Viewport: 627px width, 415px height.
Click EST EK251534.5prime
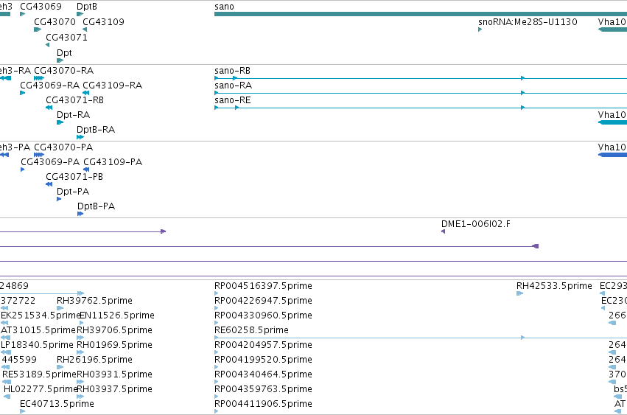click(x=41, y=315)
